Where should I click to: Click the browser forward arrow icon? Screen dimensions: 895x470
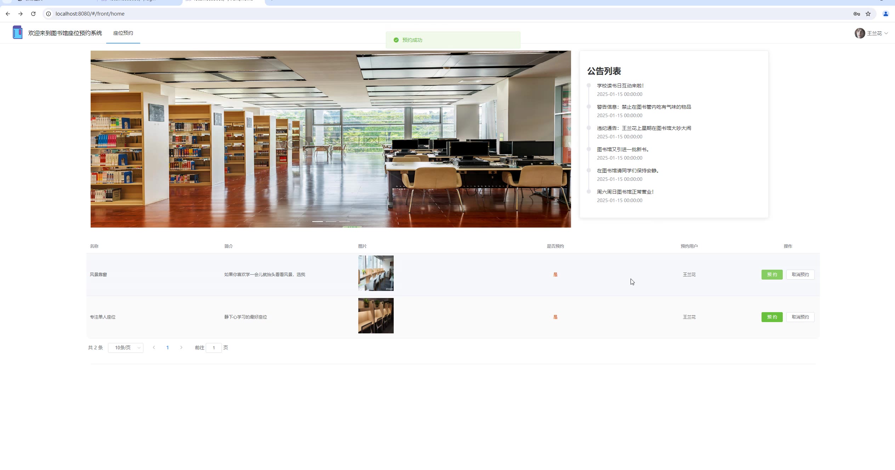(x=21, y=14)
